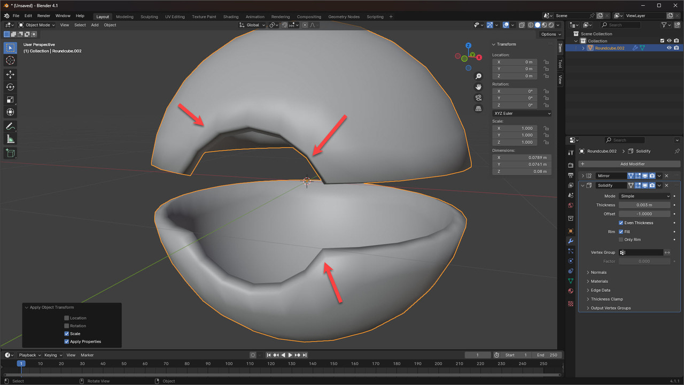Image resolution: width=684 pixels, height=385 pixels.
Task: Choose the Measure tool
Action: coord(10,140)
